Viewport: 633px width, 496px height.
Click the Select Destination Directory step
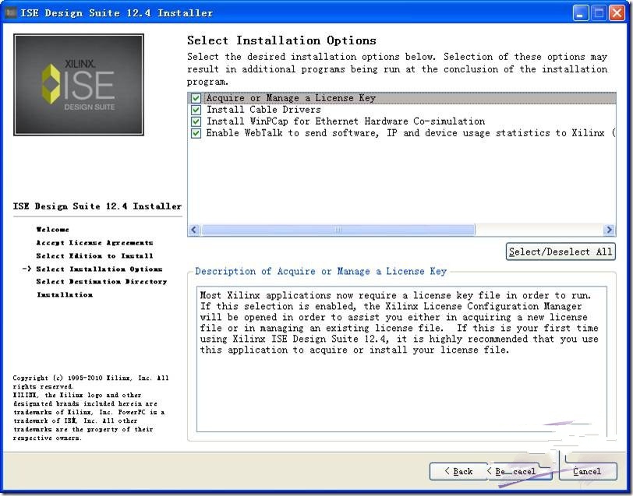click(x=101, y=281)
